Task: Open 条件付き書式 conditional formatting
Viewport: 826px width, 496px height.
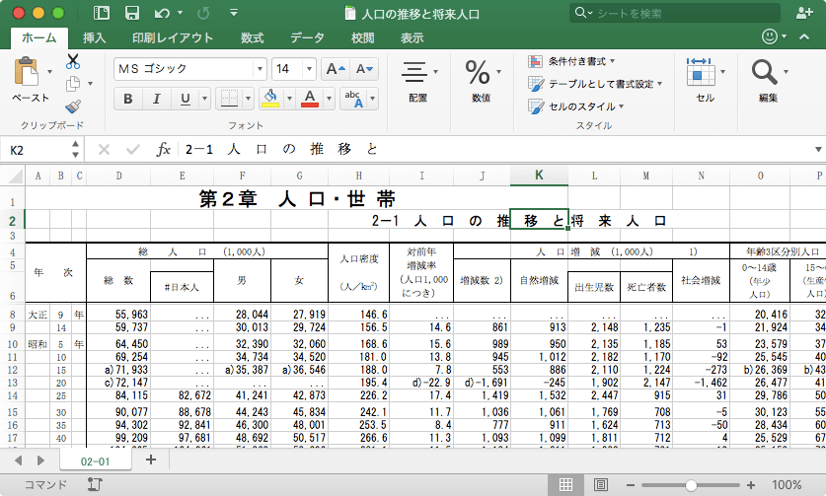Action: pyautogui.click(x=572, y=61)
